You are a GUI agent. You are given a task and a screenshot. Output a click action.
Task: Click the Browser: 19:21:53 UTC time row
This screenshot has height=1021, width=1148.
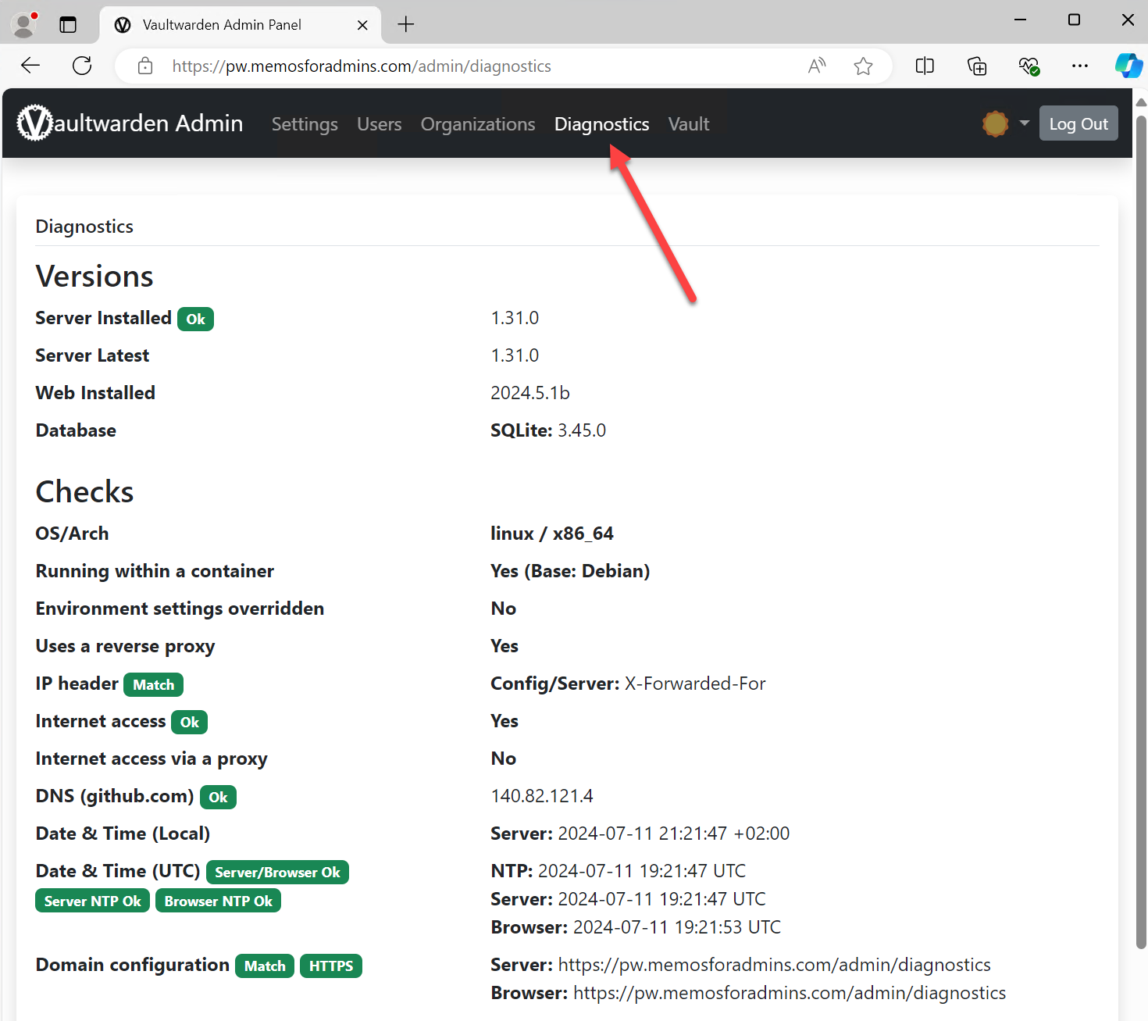coord(636,927)
